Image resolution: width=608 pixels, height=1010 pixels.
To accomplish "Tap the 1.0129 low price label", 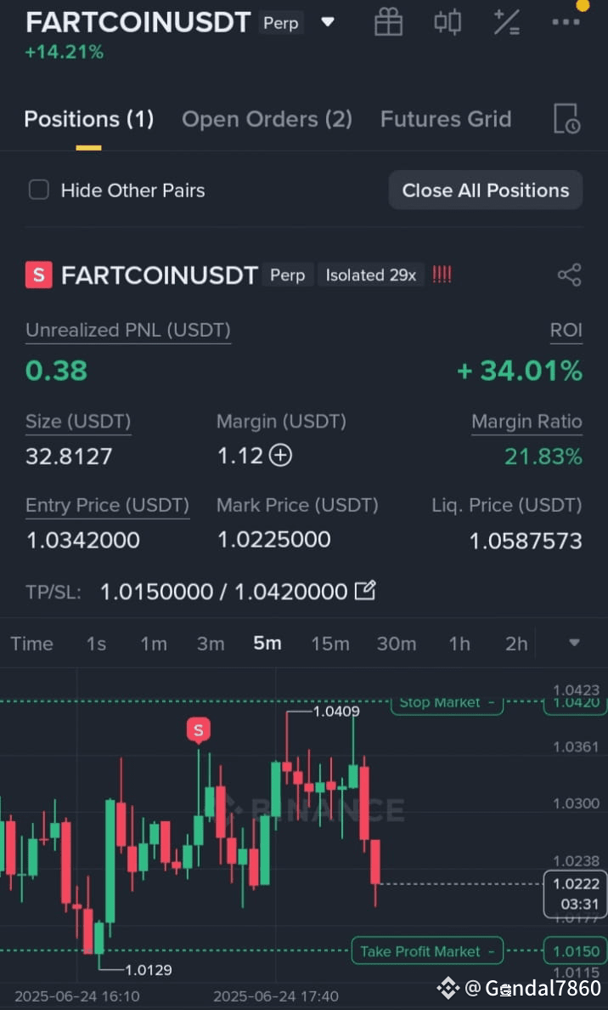I will [148, 969].
